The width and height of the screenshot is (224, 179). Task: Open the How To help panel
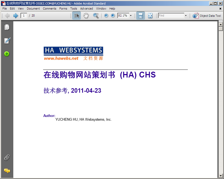point(7,54)
